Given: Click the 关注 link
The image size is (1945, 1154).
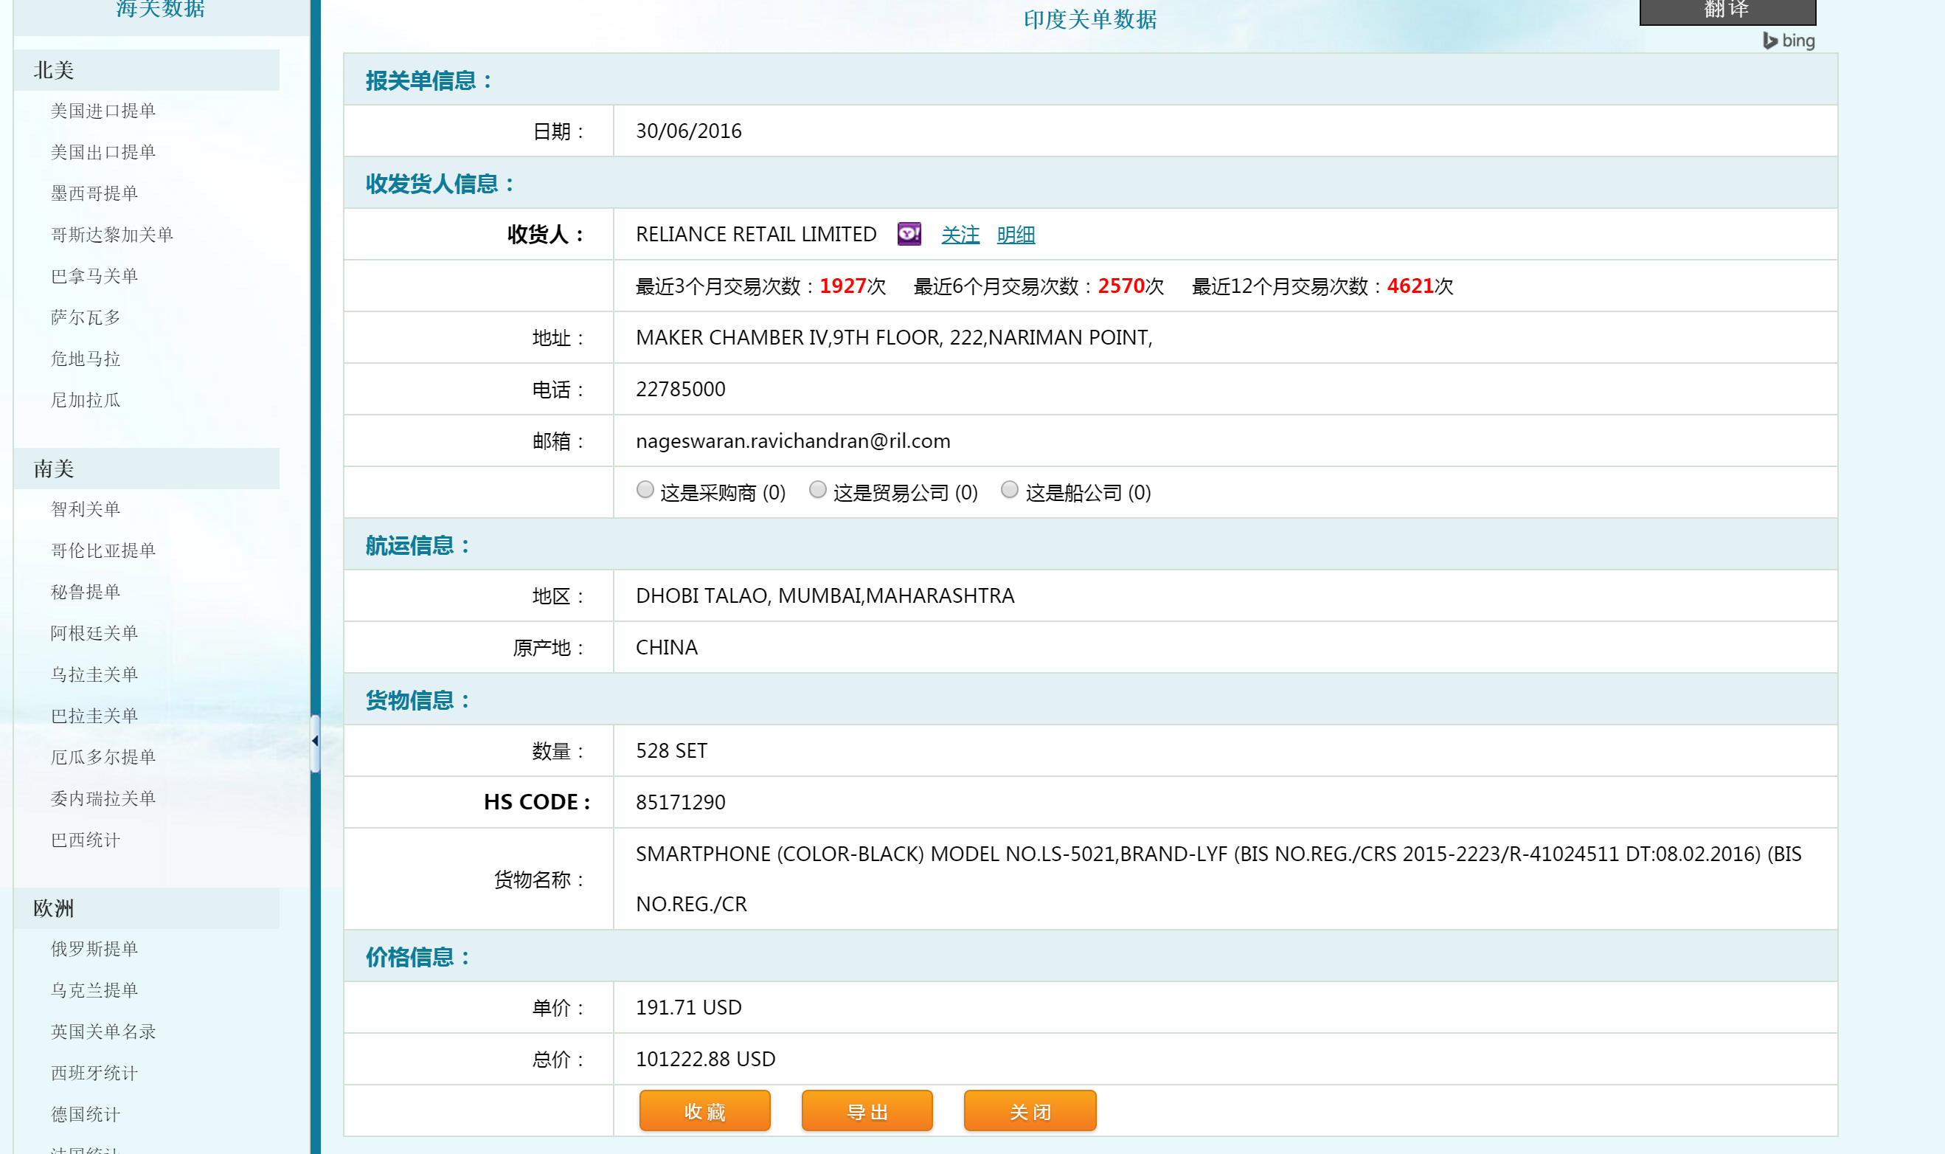Looking at the screenshot, I should click(960, 235).
